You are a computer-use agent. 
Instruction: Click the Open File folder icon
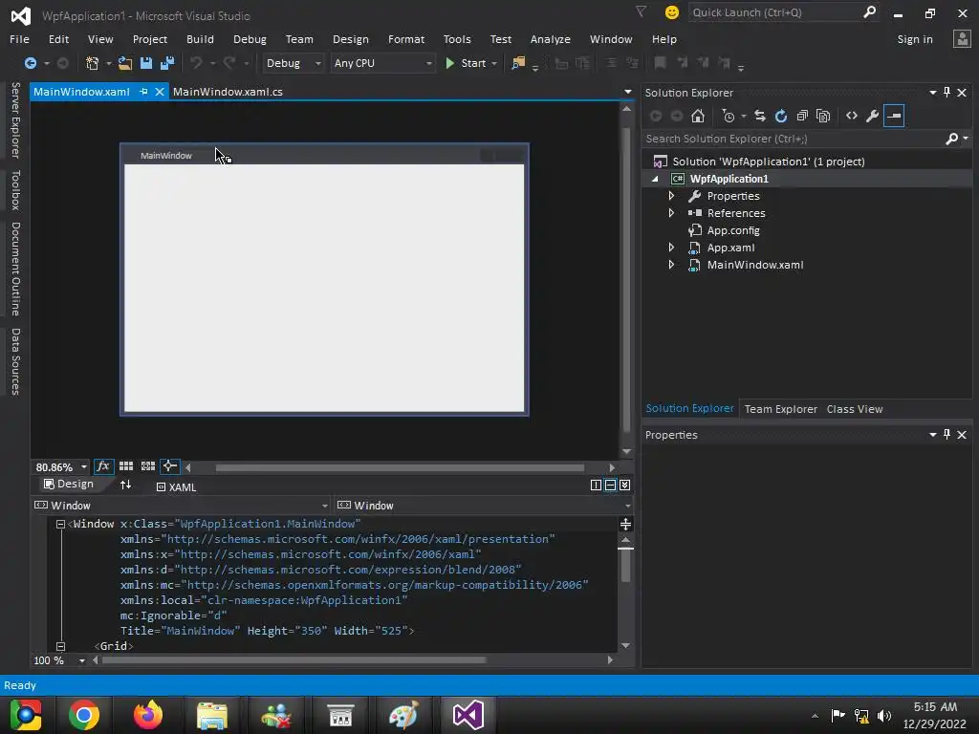pyautogui.click(x=125, y=63)
